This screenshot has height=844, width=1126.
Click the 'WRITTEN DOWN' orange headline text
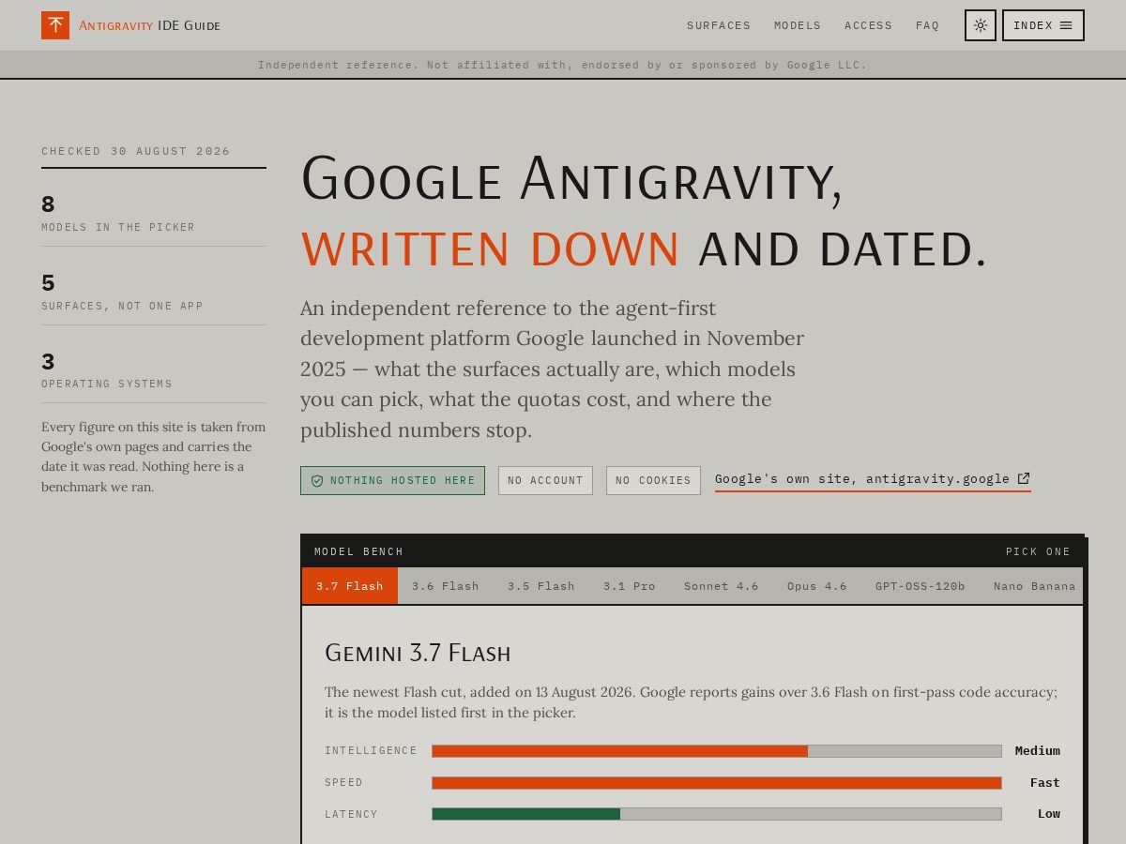pyautogui.click(x=491, y=249)
